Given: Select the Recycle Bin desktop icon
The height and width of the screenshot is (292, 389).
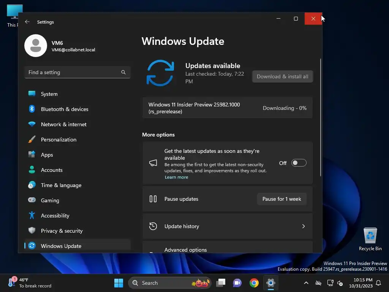Looking at the screenshot, I should click(x=370, y=240).
